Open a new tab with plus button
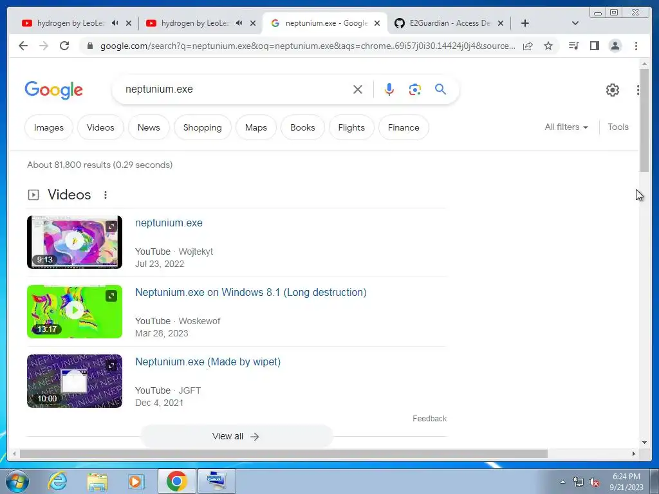The height and width of the screenshot is (494, 659). pos(525,23)
